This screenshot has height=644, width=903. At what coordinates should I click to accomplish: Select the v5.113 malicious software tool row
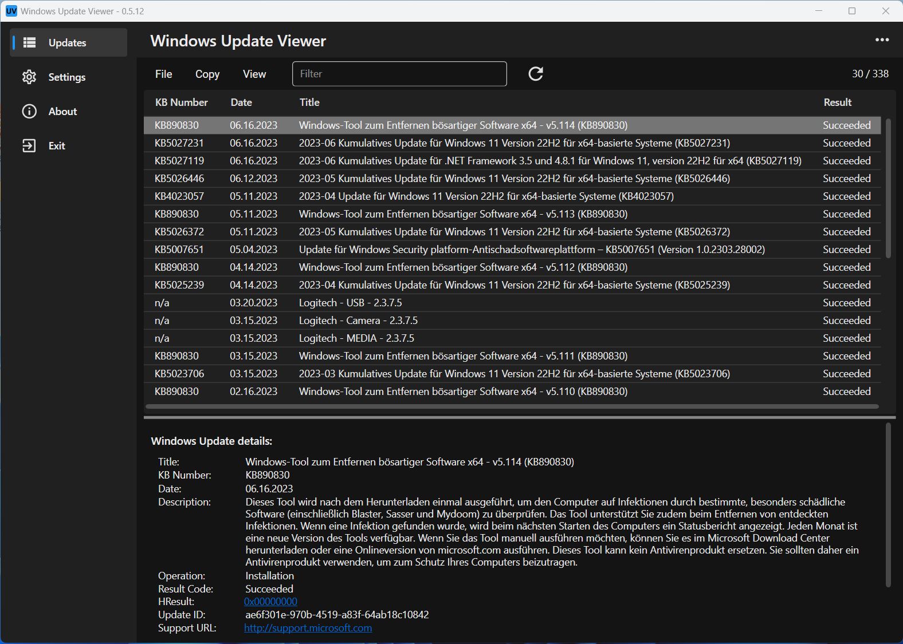pyautogui.click(x=512, y=214)
